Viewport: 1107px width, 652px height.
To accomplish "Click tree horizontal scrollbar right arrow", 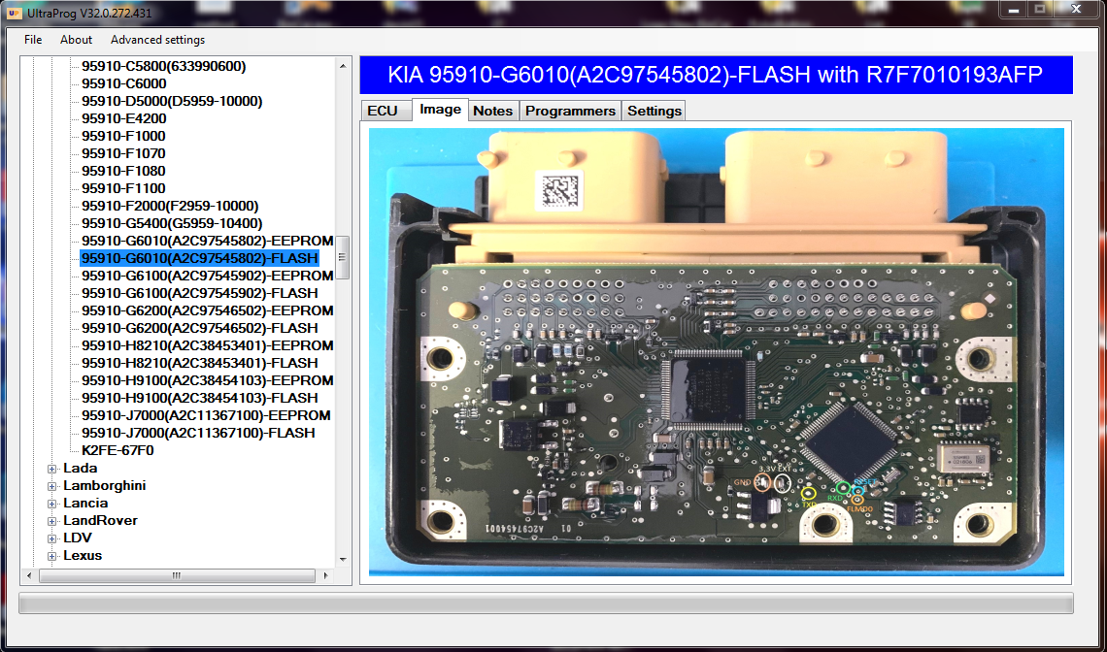I will (325, 575).
